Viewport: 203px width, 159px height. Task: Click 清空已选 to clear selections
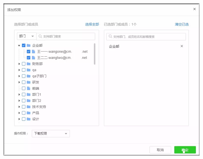pyautogui.click(x=182, y=24)
